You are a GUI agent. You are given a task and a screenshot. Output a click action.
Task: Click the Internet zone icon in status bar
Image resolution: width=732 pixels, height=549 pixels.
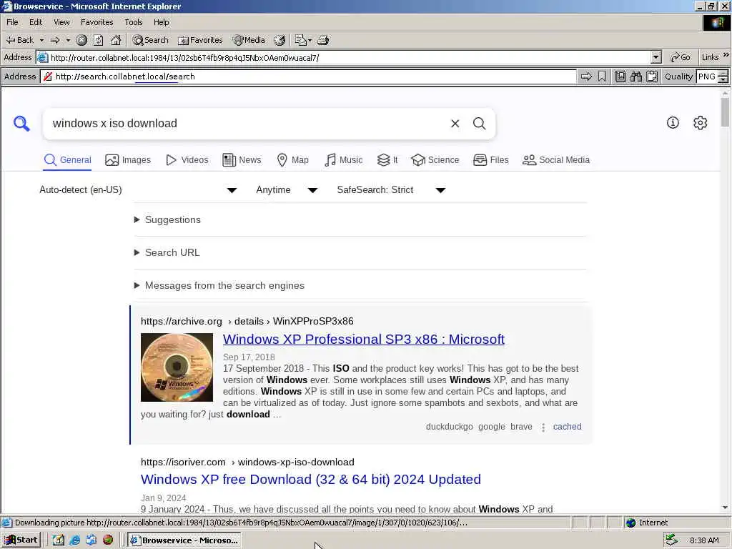pyautogui.click(x=631, y=523)
